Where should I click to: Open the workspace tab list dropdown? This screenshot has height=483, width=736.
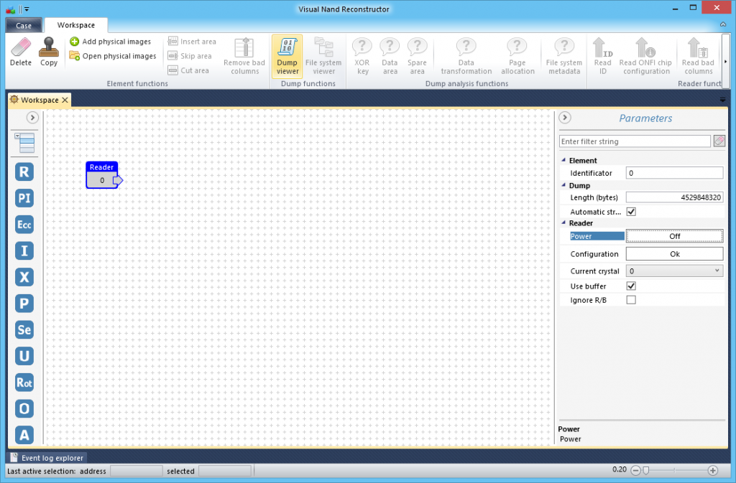click(x=722, y=100)
